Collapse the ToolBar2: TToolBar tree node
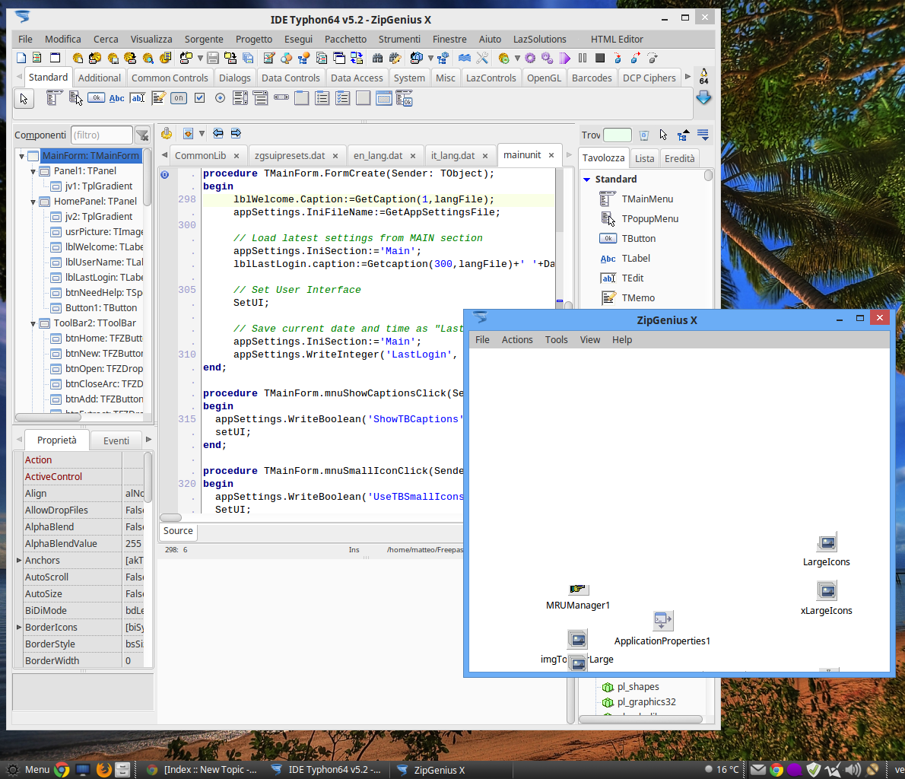 (33, 324)
